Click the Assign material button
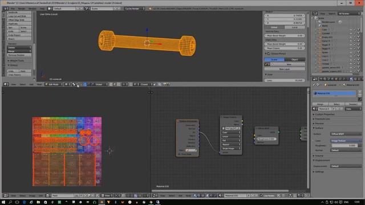This screenshot has width=365, height=205. click(x=320, y=104)
